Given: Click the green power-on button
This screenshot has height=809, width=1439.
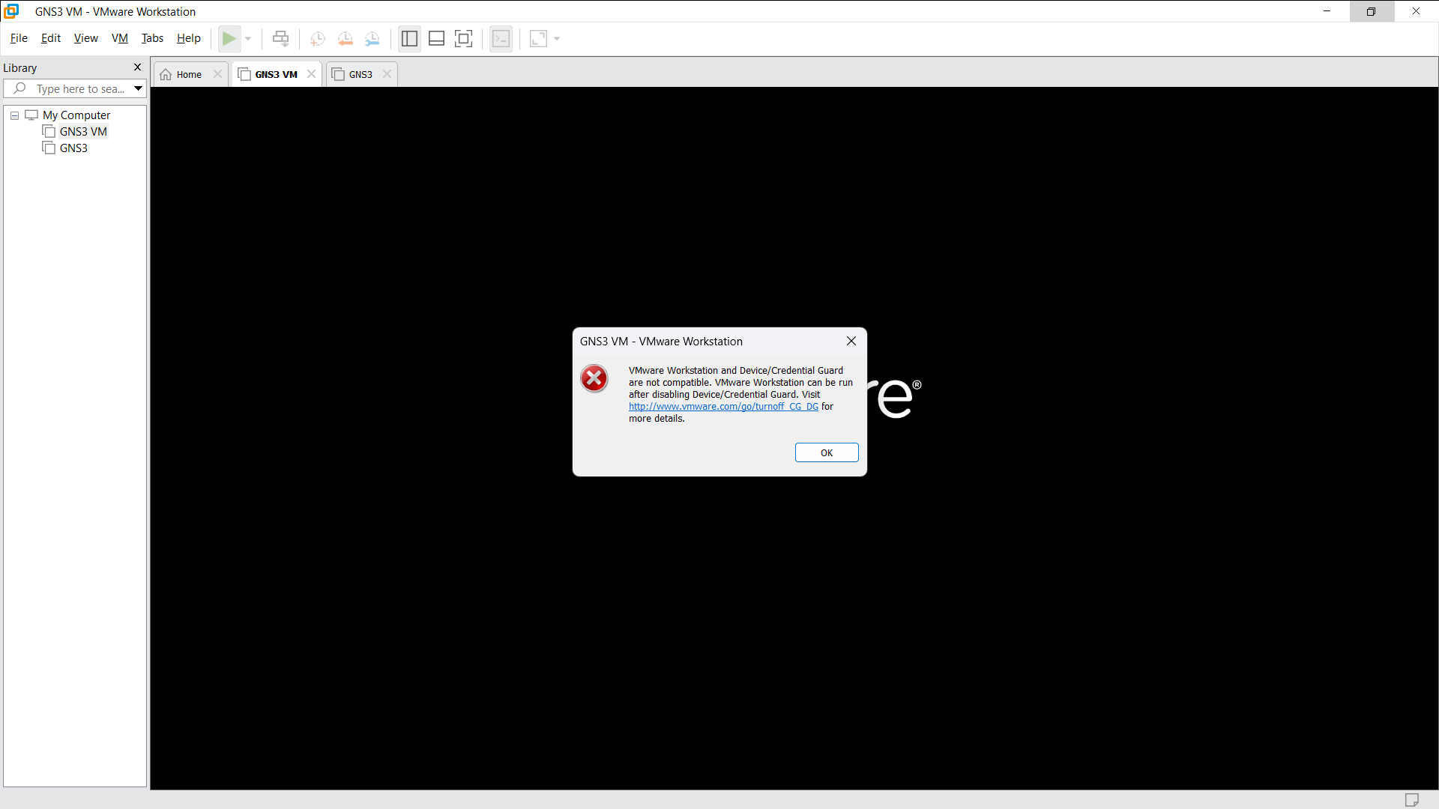Looking at the screenshot, I should coord(229,38).
